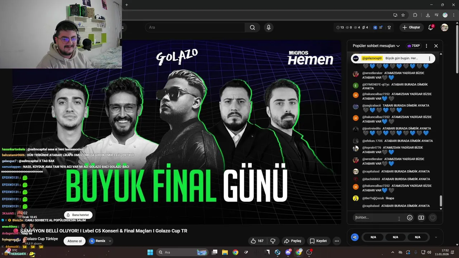Click the chat scrollbar thumb

click(441, 201)
